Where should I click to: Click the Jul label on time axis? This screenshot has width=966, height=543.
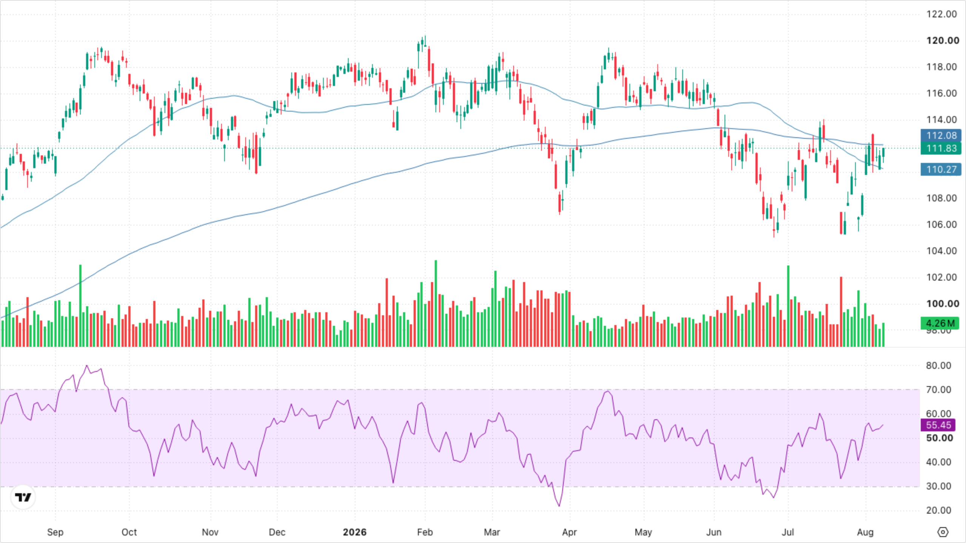coord(788,532)
